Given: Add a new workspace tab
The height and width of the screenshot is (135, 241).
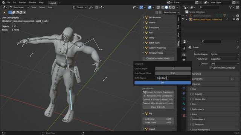Looking at the screenshot, I should click(60, 3).
